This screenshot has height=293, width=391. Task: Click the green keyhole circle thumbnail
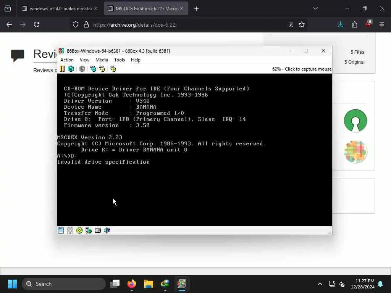click(x=355, y=121)
